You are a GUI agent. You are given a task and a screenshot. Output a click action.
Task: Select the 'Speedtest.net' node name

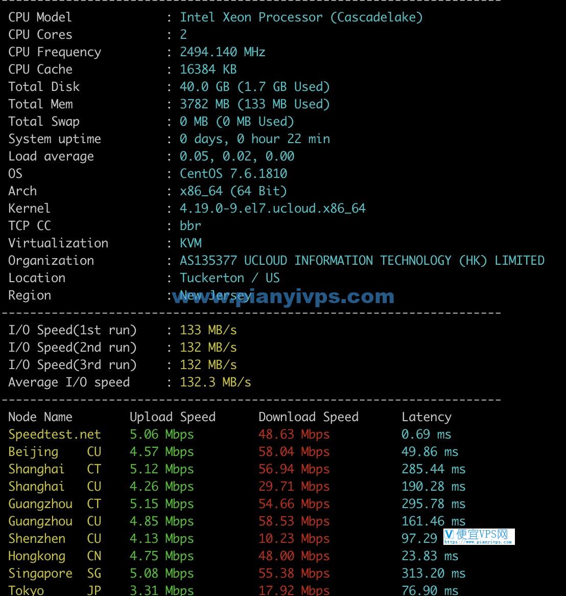click(x=55, y=434)
